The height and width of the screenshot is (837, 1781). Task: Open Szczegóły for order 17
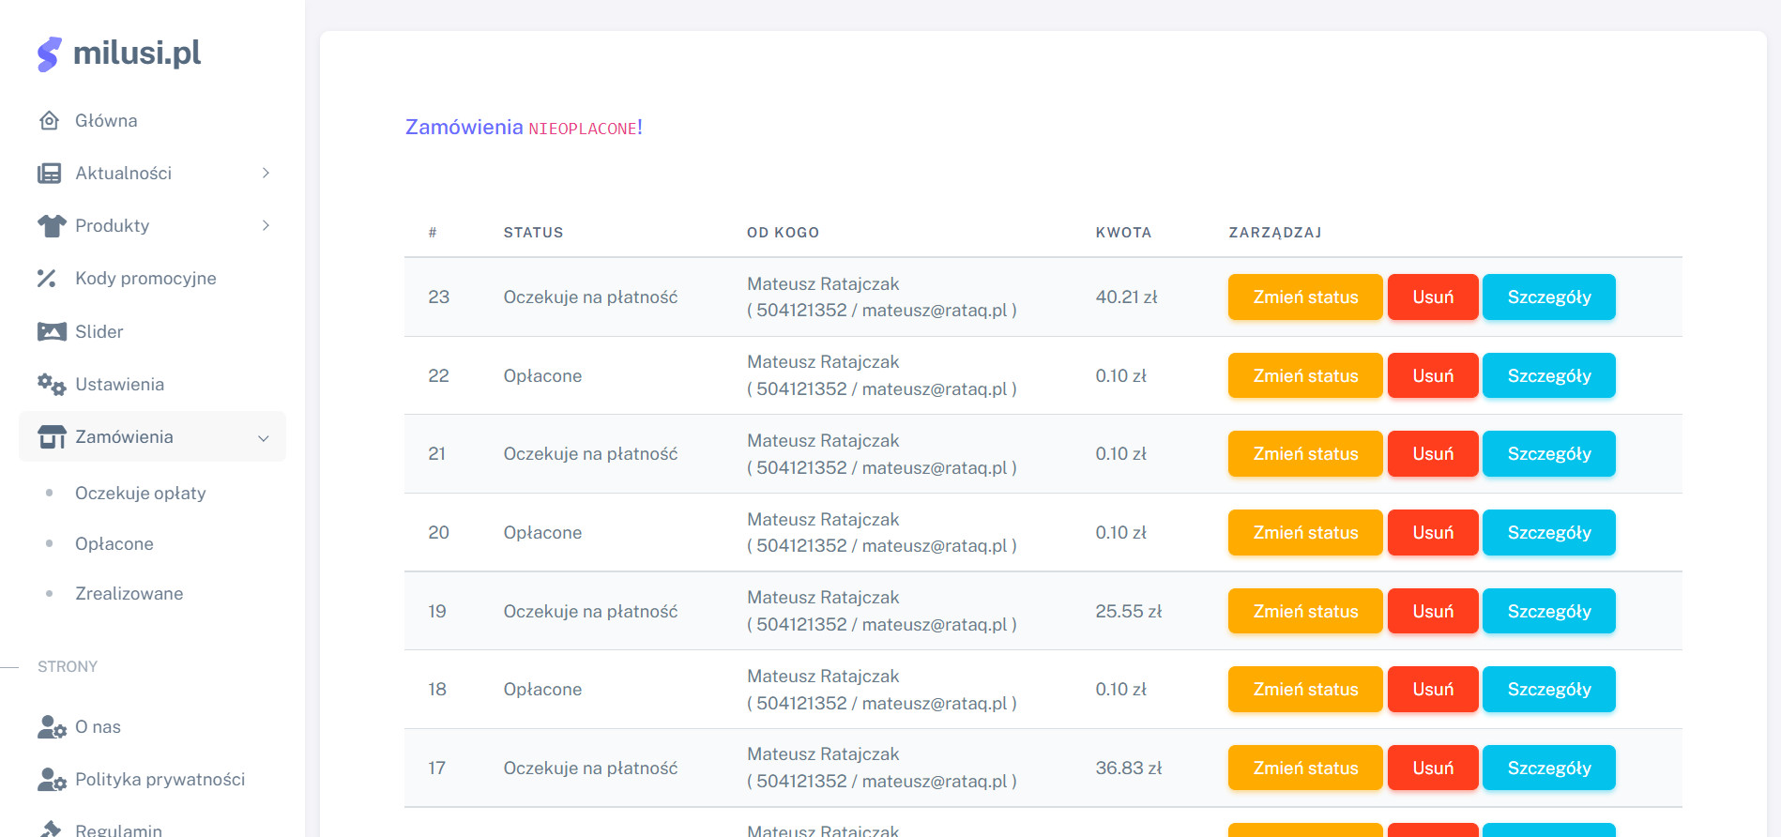[1549, 768]
